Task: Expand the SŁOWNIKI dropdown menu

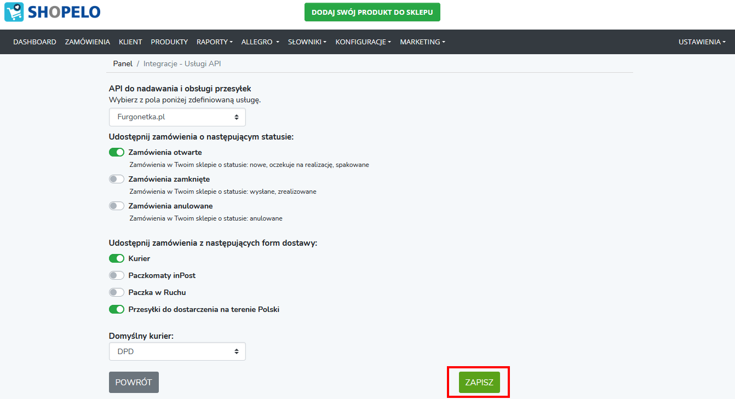Action: coord(307,42)
